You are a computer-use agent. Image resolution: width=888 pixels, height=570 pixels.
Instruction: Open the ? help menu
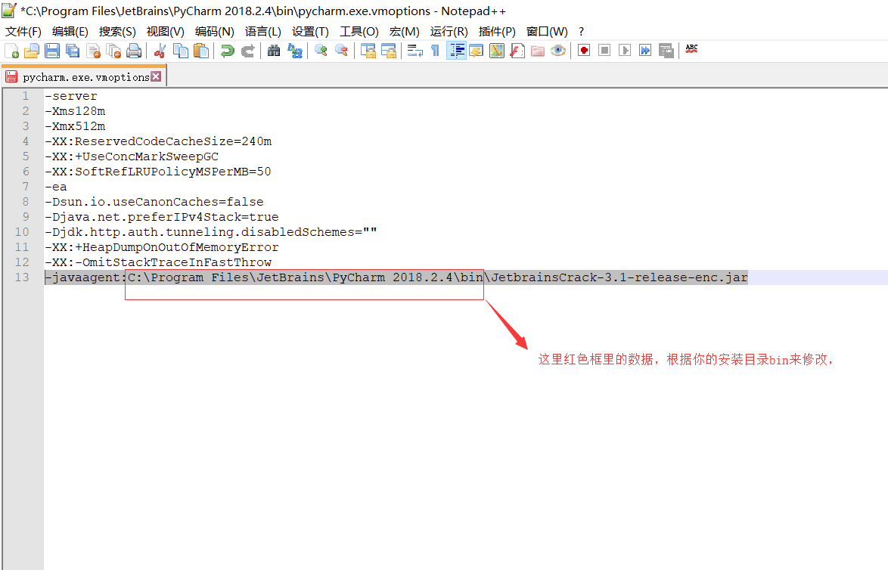(x=581, y=32)
